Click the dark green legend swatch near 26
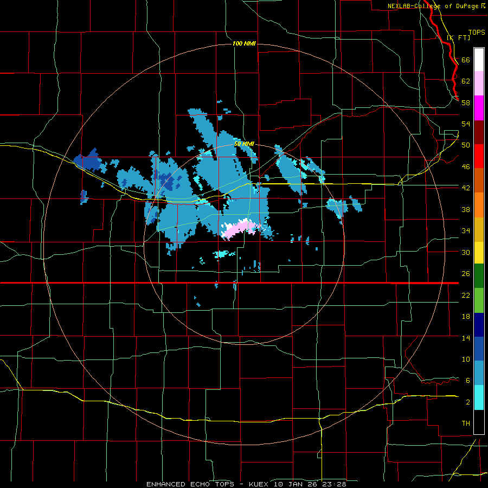Image resolution: width=488 pixels, height=488 pixels. click(x=479, y=276)
